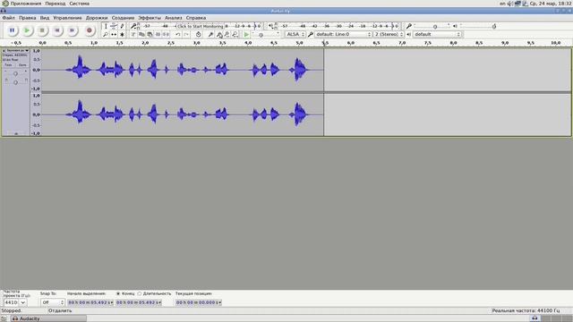The width and height of the screenshot is (573, 322).
Task: Open the Правка menu
Action: pyautogui.click(x=28, y=18)
